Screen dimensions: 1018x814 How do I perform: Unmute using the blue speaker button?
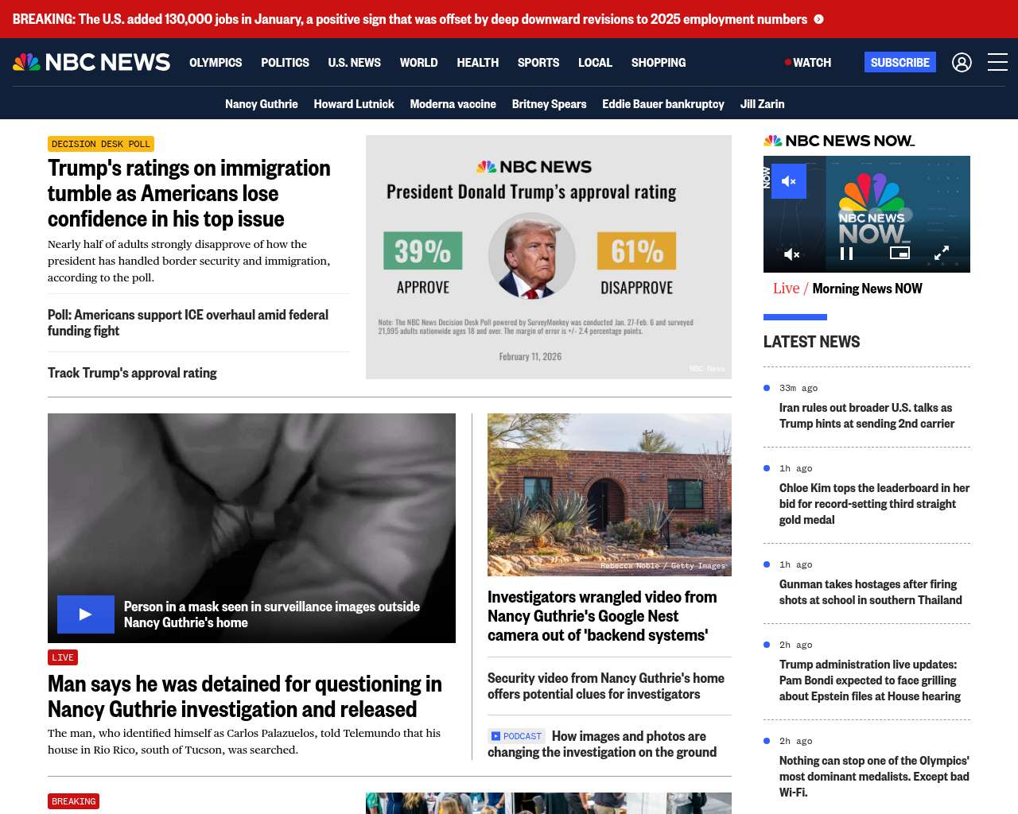(789, 181)
